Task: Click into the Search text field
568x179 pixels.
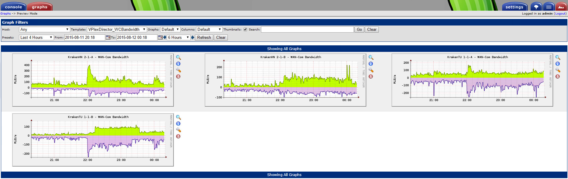Action: [x=307, y=30]
